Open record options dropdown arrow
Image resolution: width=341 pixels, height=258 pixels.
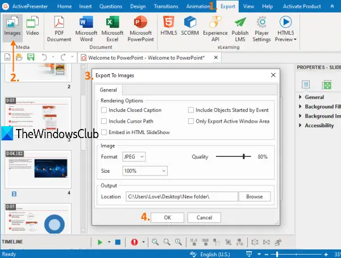143,242
